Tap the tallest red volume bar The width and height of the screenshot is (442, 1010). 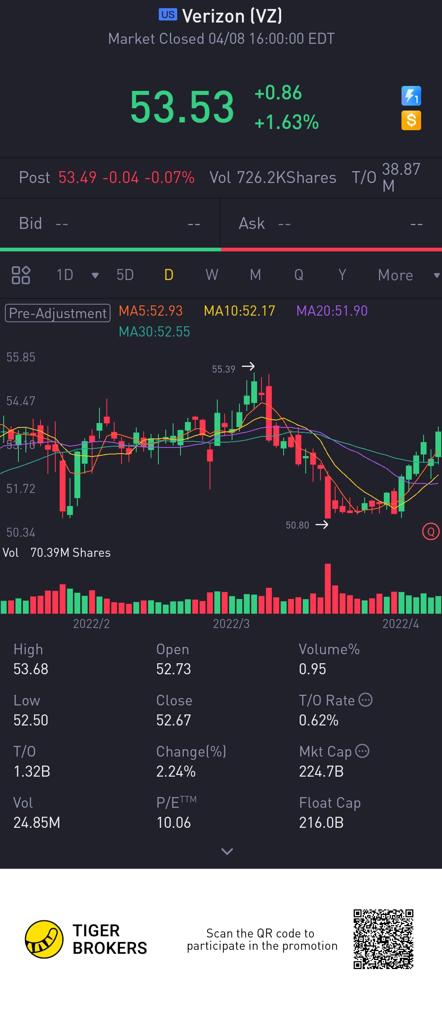[327, 588]
